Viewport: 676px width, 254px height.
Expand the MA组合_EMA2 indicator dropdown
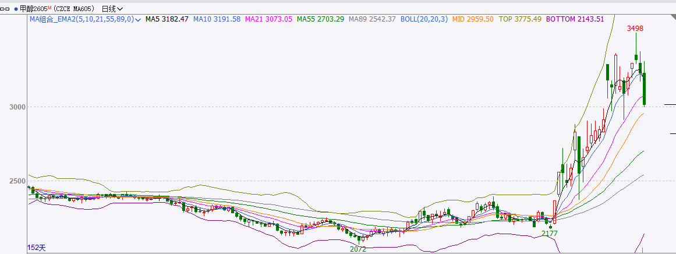tap(139, 19)
